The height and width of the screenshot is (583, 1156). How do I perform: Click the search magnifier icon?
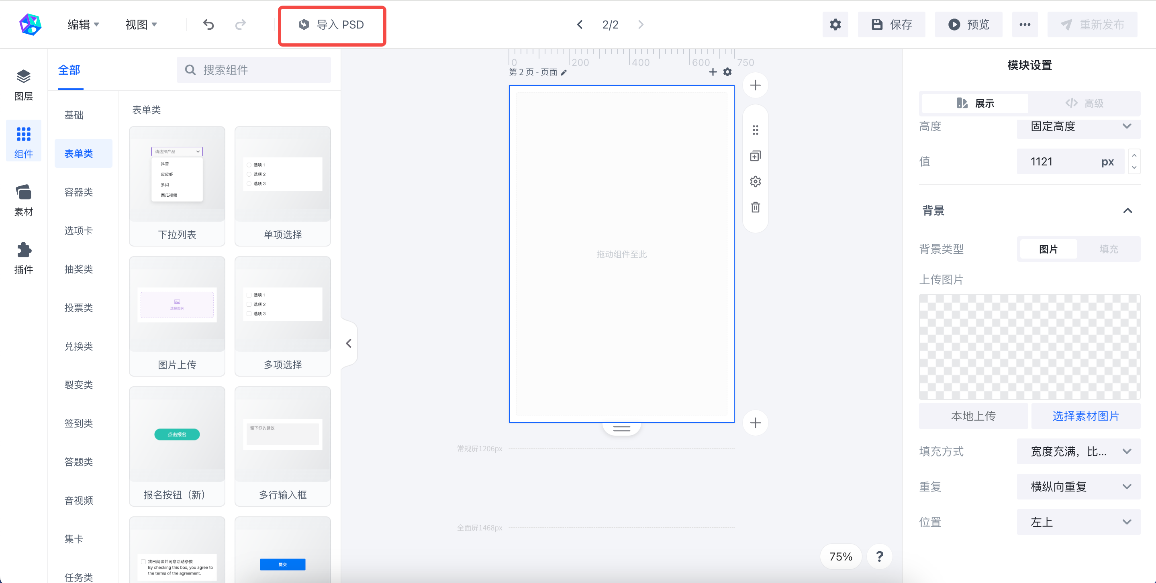tap(190, 70)
